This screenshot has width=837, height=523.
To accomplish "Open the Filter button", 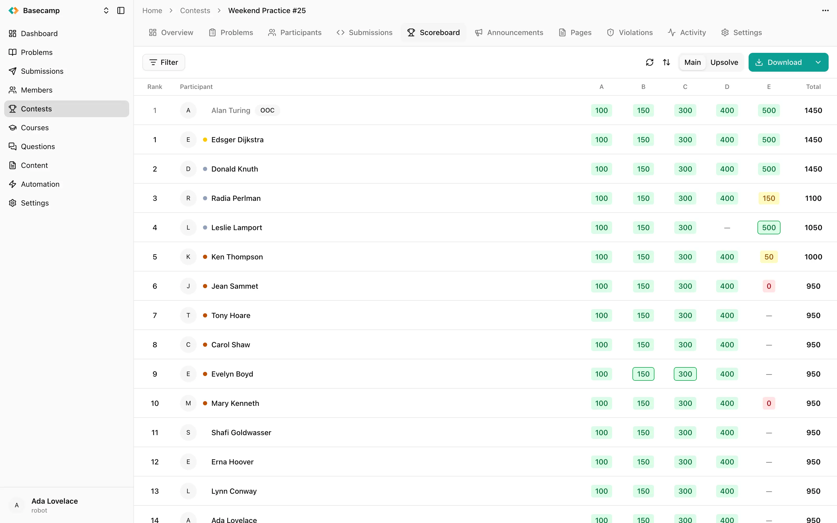I will (x=163, y=62).
